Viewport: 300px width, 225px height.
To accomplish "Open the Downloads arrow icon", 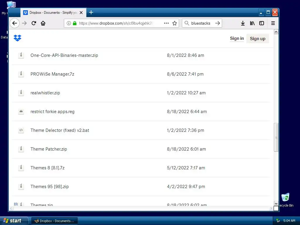I will tap(243, 23).
